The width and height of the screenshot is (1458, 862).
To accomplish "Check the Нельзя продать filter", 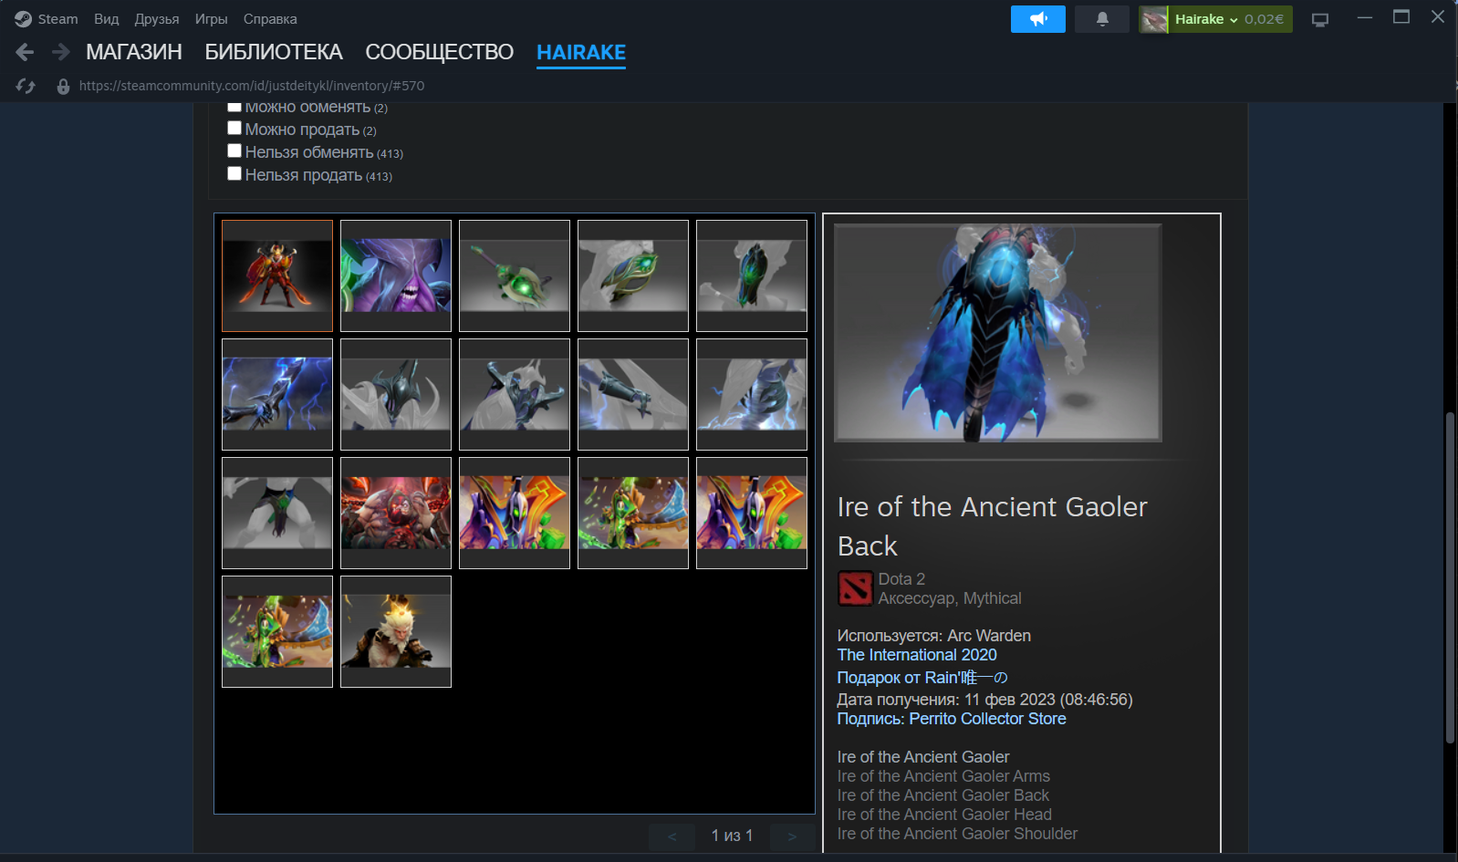I will pyautogui.click(x=234, y=173).
